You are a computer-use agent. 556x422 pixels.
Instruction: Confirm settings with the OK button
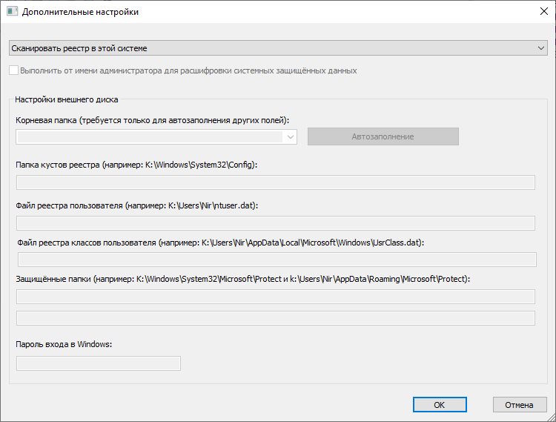(440, 405)
